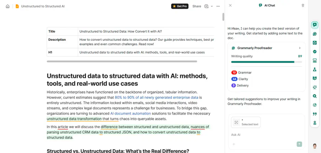The image size is (321, 153).
Task: Click the balance scales sidebar icon
Action: coord(315,87)
